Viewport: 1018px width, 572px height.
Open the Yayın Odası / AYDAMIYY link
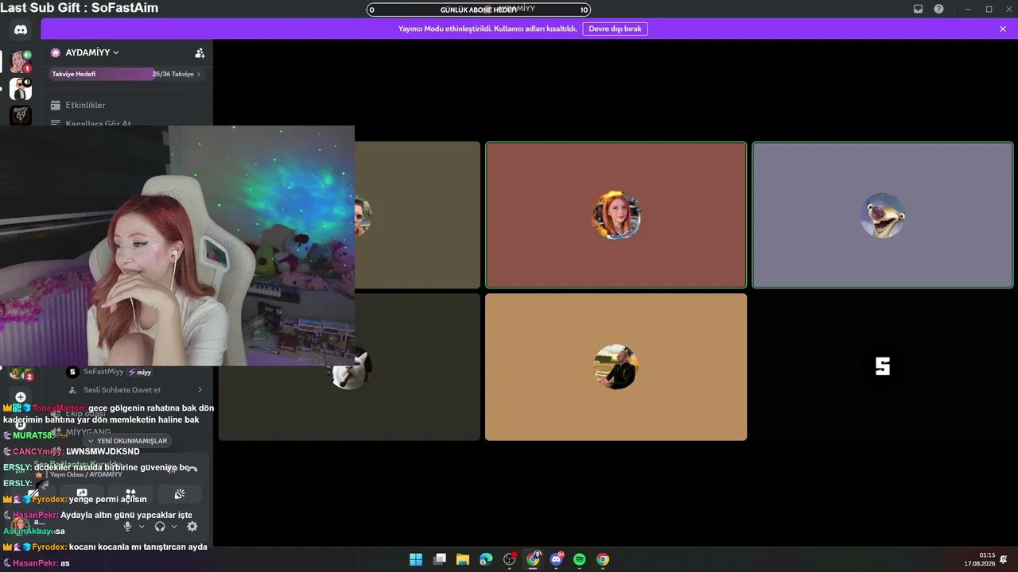coord(86,474)
